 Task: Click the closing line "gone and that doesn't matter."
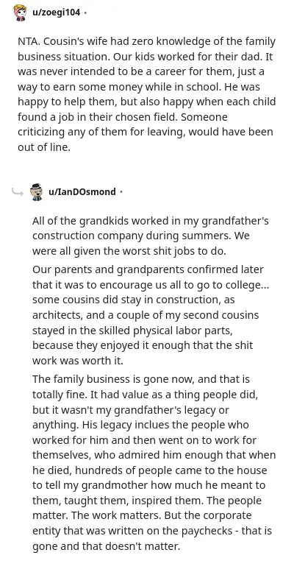pyautogui.click(x=106, y=547)
